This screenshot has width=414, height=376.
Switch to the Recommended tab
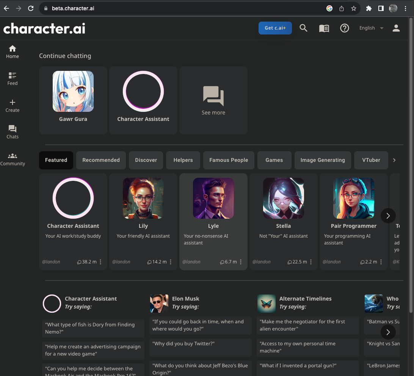tap(101, 160)
